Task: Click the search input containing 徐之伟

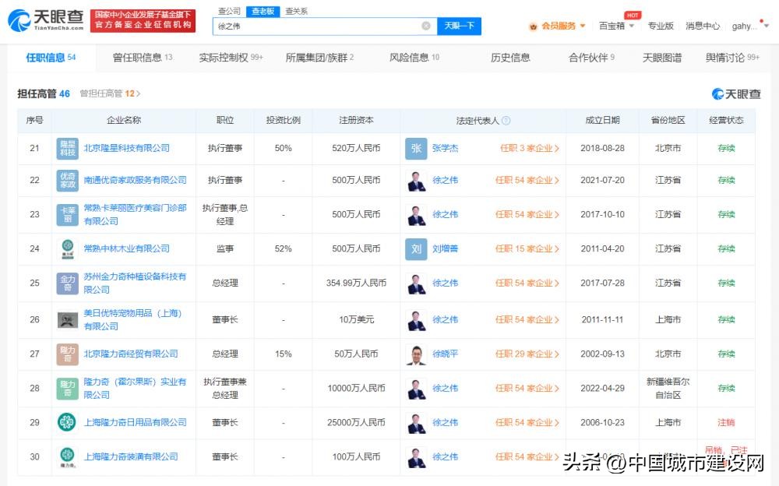Action: pos(319,26)
